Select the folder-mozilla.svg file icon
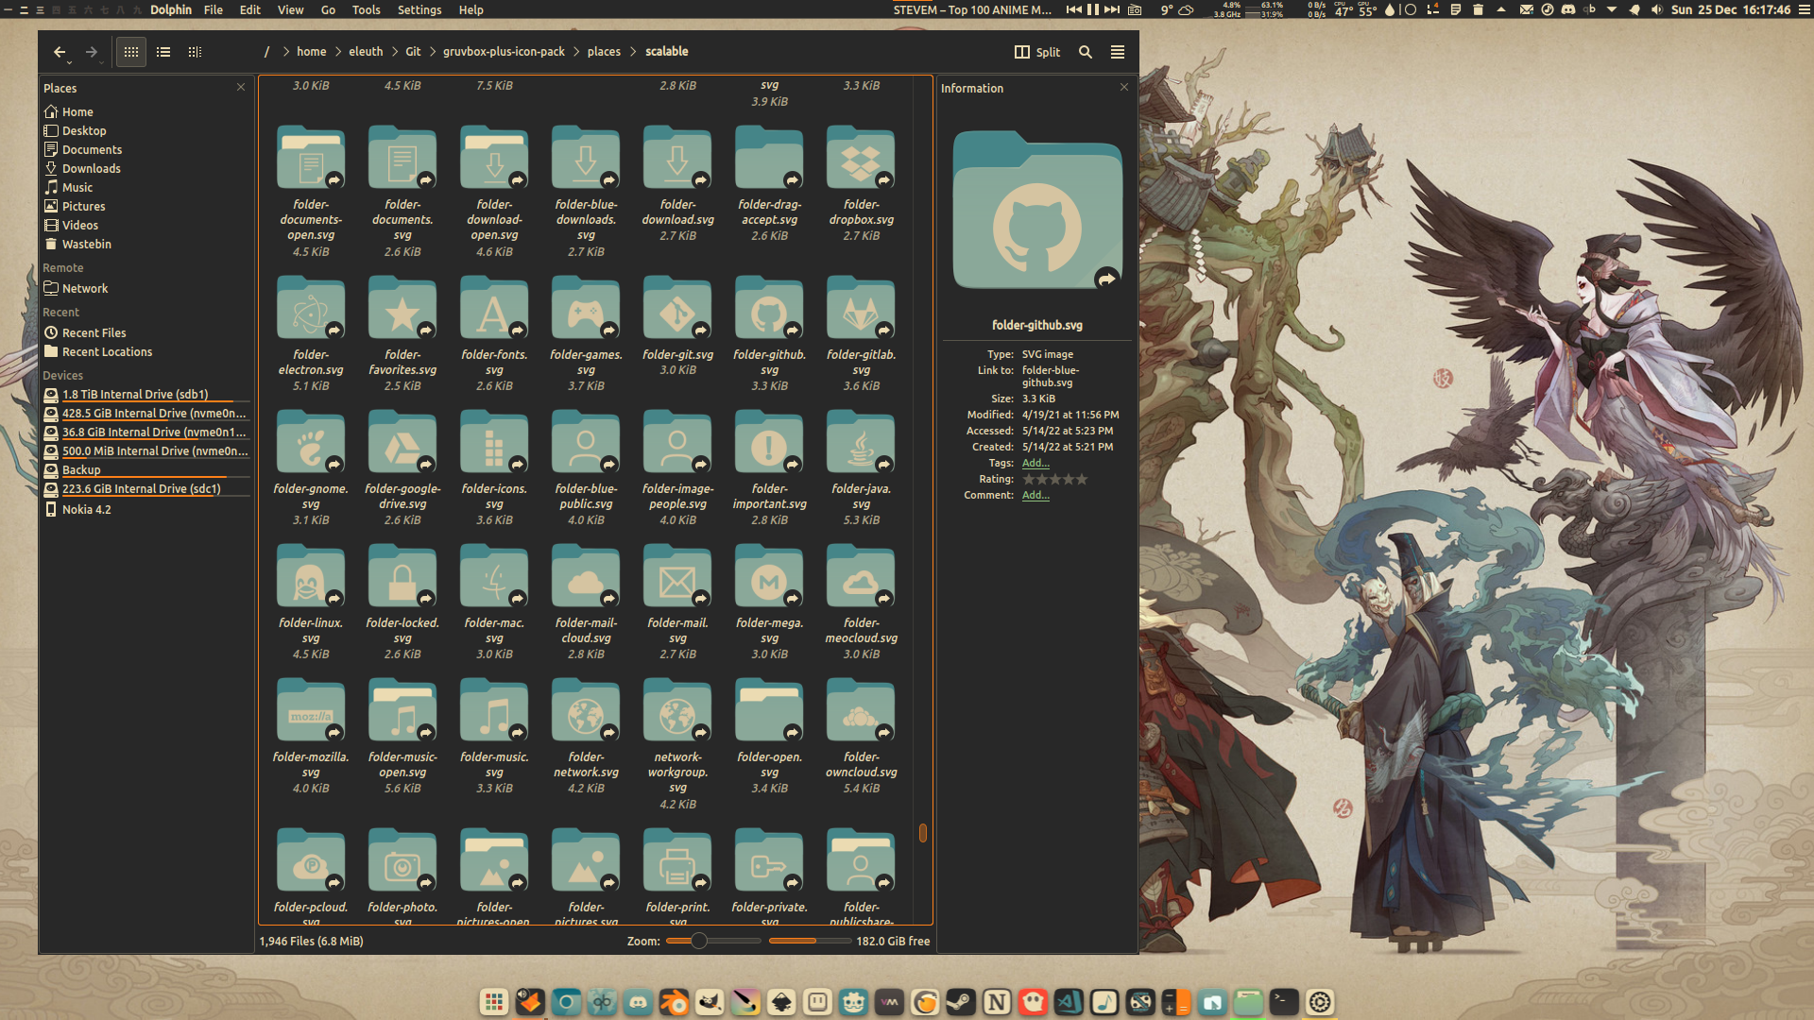This screenshot has height=1020, width=1814. tap(311, 710)
